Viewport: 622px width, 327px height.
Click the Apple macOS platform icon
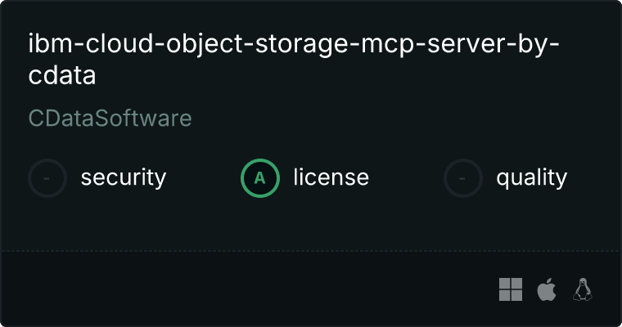tap(546, 289)
